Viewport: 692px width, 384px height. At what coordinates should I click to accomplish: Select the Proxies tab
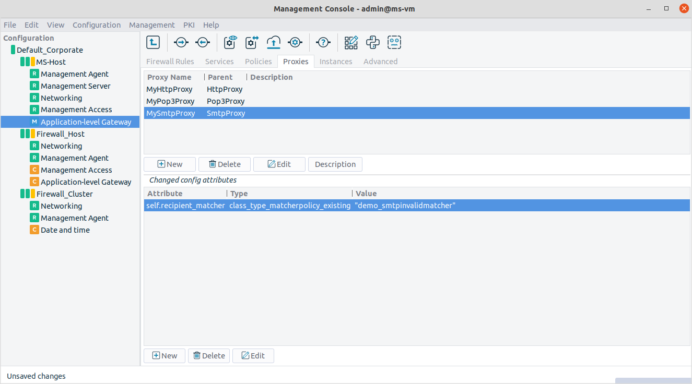[296, 62]
